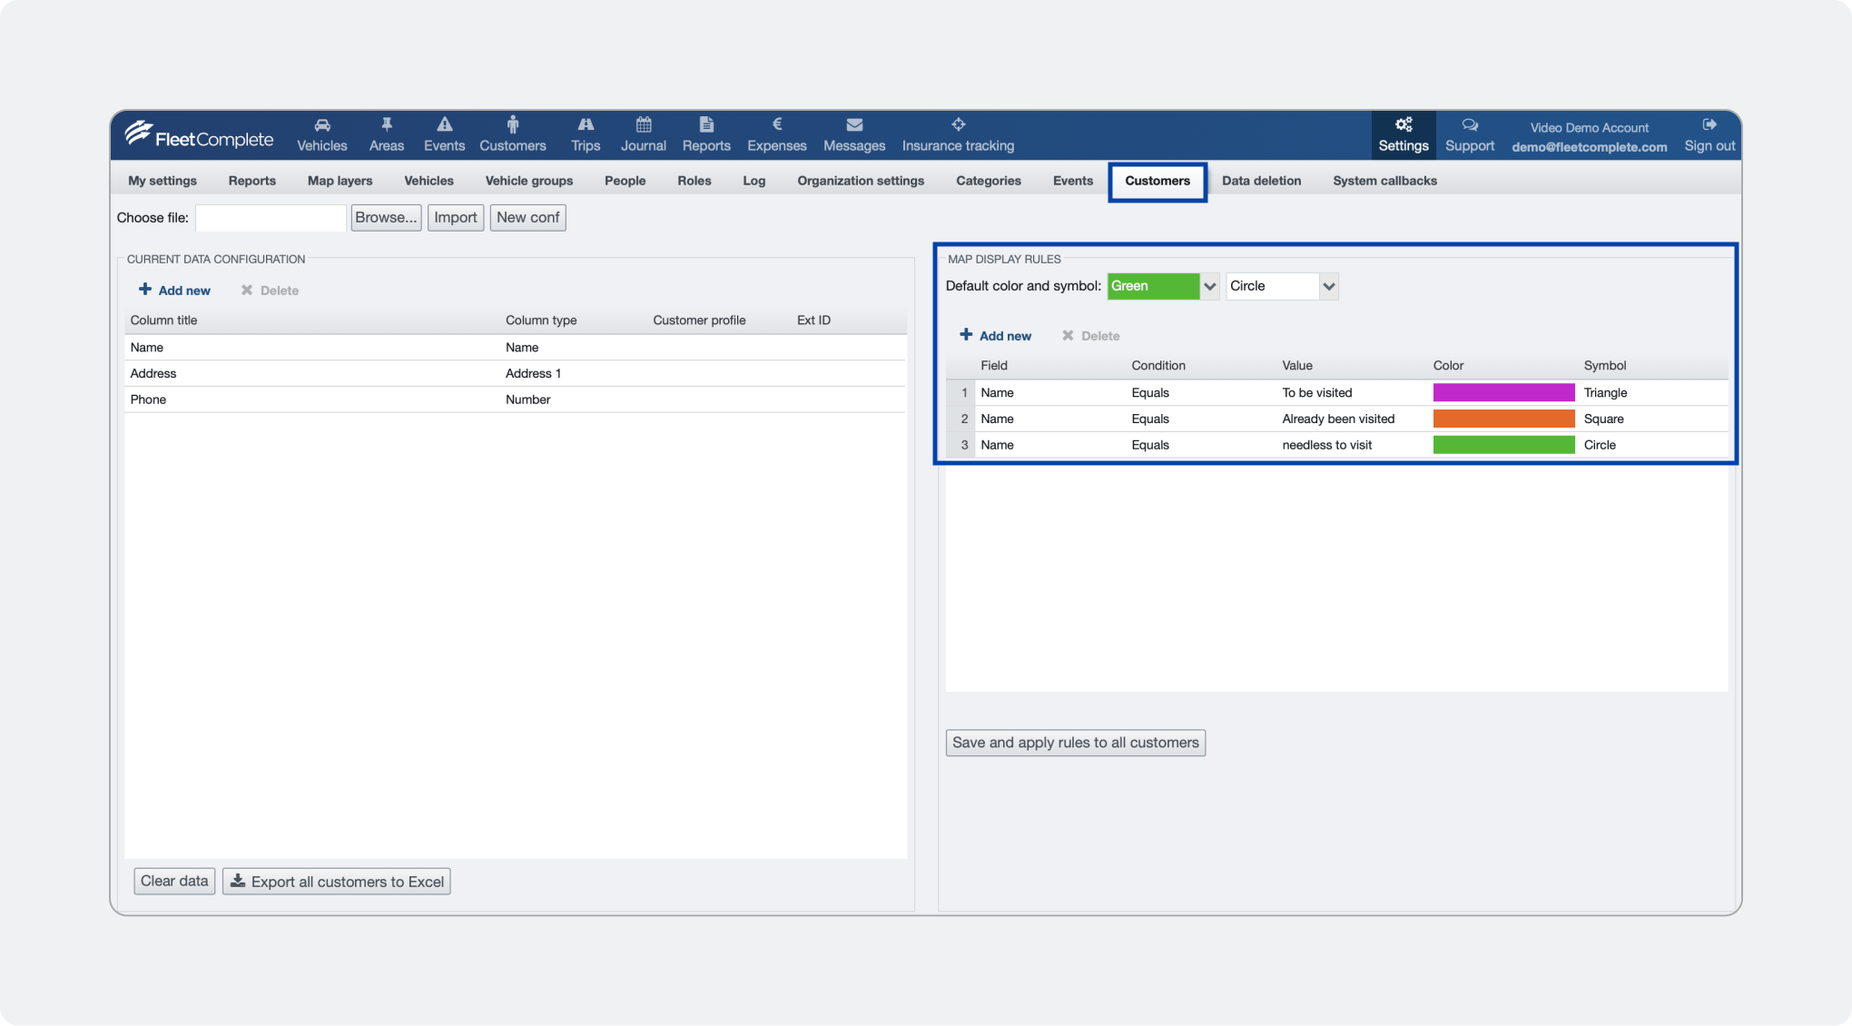Click the Choose file input field
The width and height of the screenshot is (1852, 1026).
271,218
